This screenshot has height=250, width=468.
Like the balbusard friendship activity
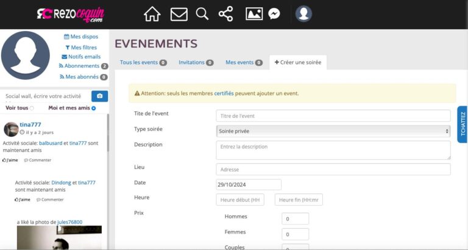point(10,160)
